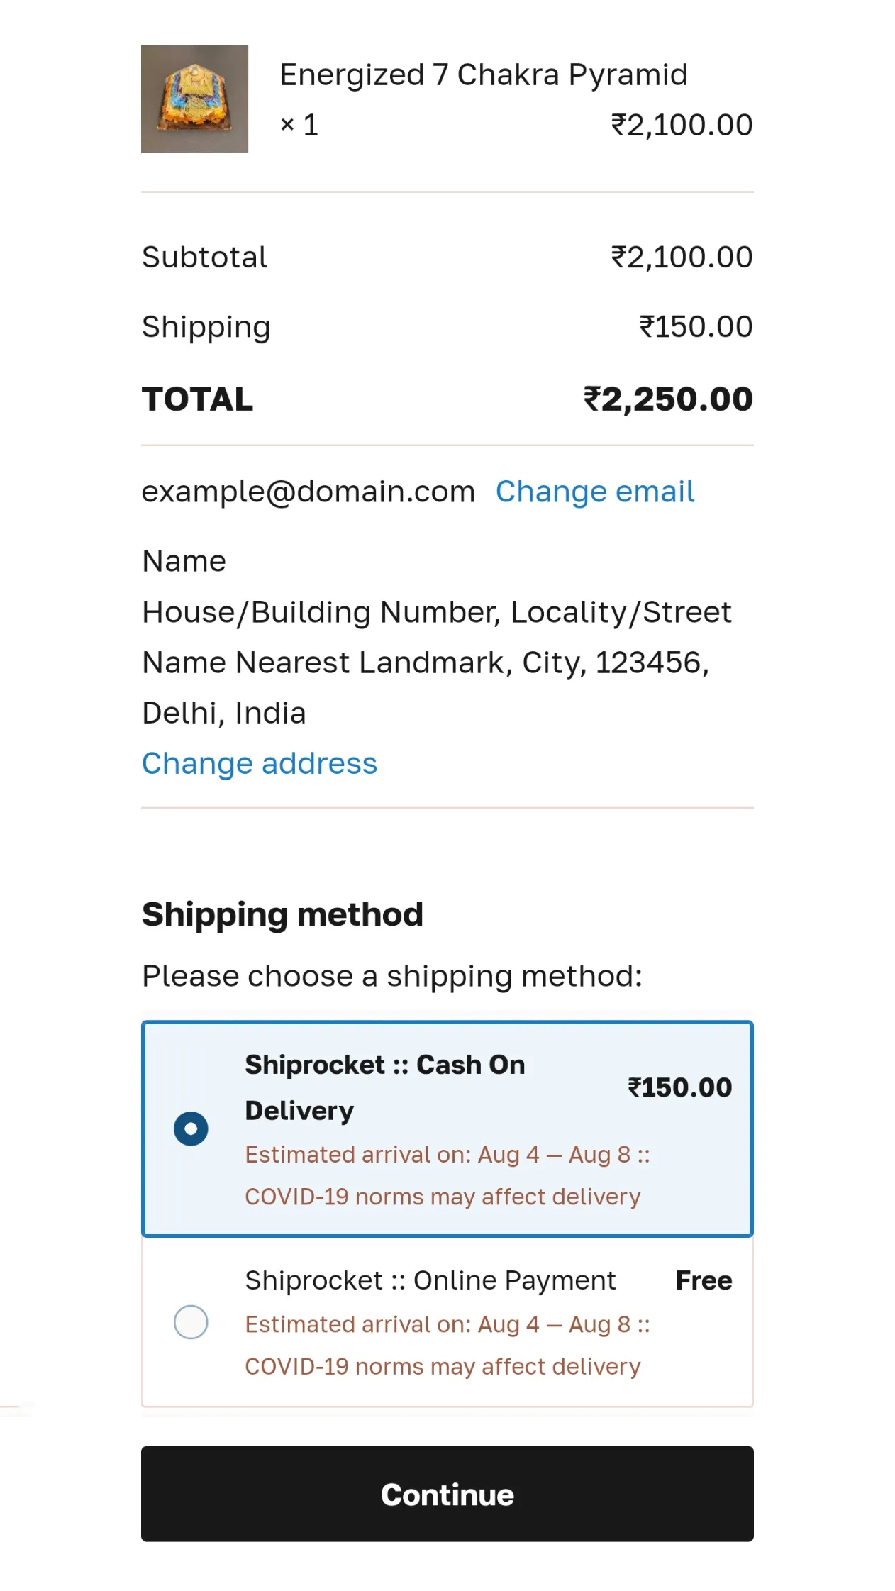Click the Subtotal amount ₹2,100.00
This screenshot has height=1591, width=895.
pyautogui.click(x=682, y=257)
